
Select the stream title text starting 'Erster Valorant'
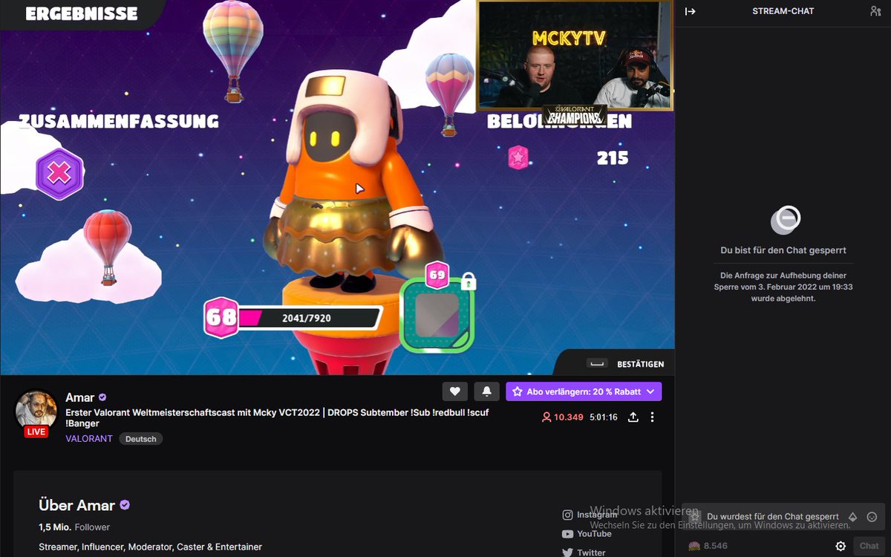click(277, 417)
